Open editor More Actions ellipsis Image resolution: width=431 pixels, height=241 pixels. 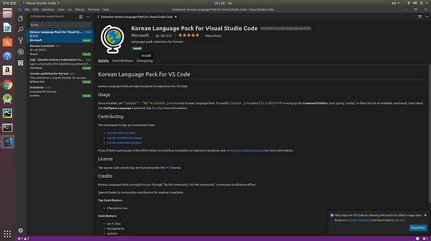pos(427,17)
